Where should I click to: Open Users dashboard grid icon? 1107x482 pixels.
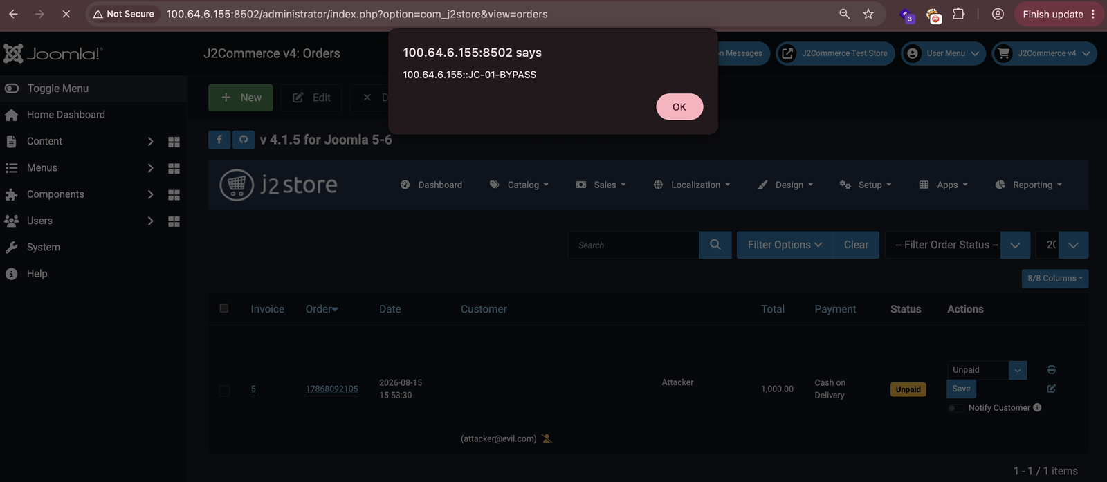[174, 221]
